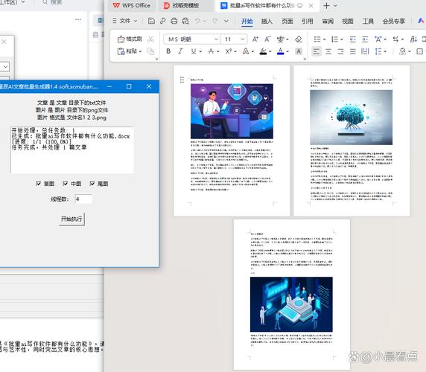The image size is (426, 372).
Task: Open the shading paint bucket color
Action: 403,51
